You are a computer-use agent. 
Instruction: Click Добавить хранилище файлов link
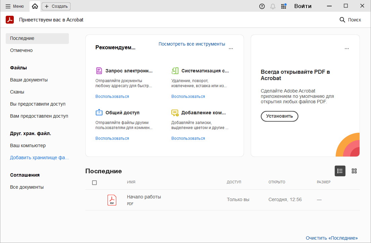click(39, 157)
